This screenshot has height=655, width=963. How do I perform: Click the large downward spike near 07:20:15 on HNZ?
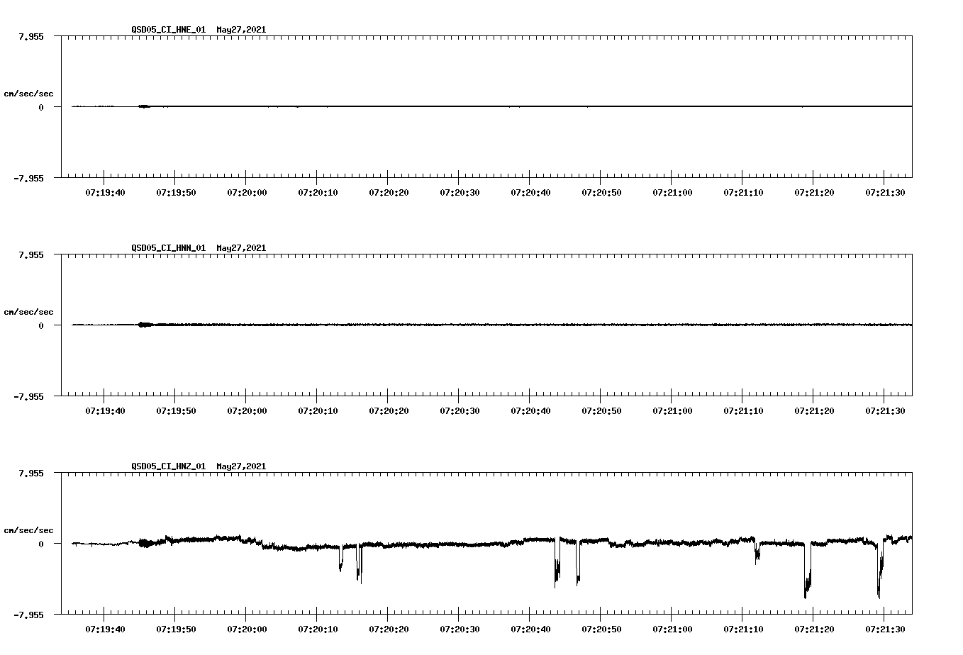(360, 567)
